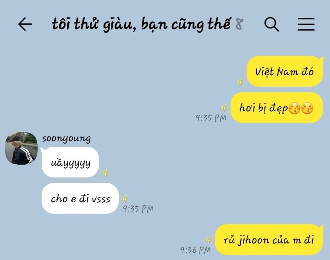
Task: Tap the 9:35 PM timestamp under soonyoung's message
Action: coord(138,209)
